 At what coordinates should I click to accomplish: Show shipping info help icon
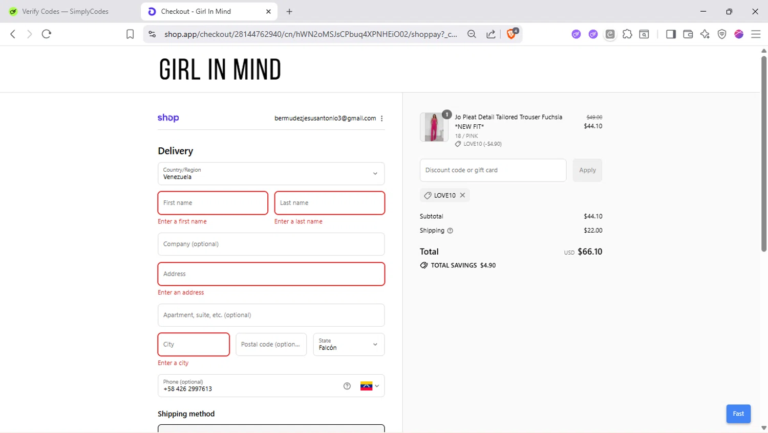(x=450, y=231)
